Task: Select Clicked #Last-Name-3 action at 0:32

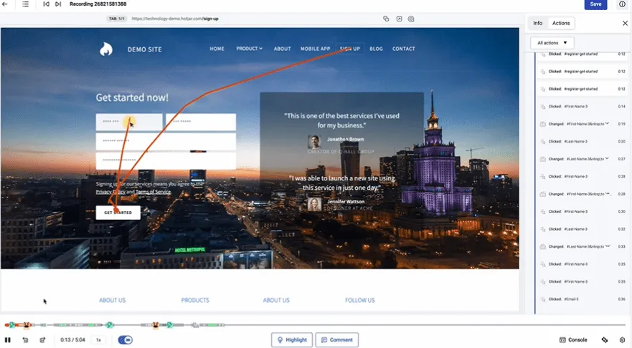Action: tap(583, 229)
